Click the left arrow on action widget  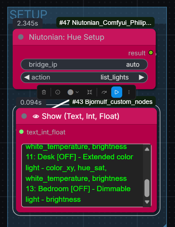click(27, 77)
